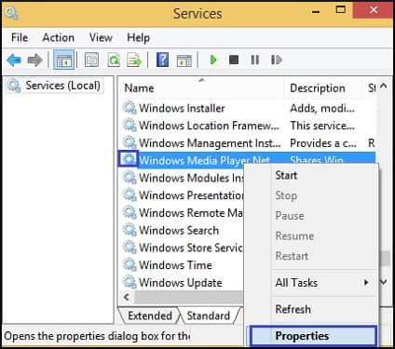Click the partially visible Status column header
Screen dimensions: 395x349
371,88
